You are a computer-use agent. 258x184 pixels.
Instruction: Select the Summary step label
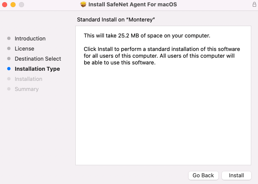pyautogui.click(x=27, y=89)
